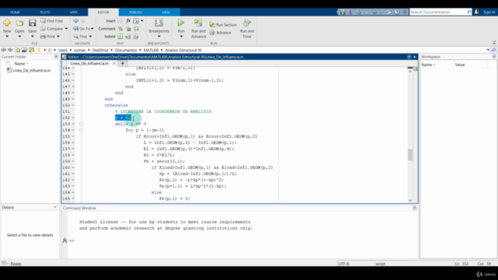This screenshot has height=280, width=498.
Task: Expand the Run dropdown arrow
Action: 181,37
